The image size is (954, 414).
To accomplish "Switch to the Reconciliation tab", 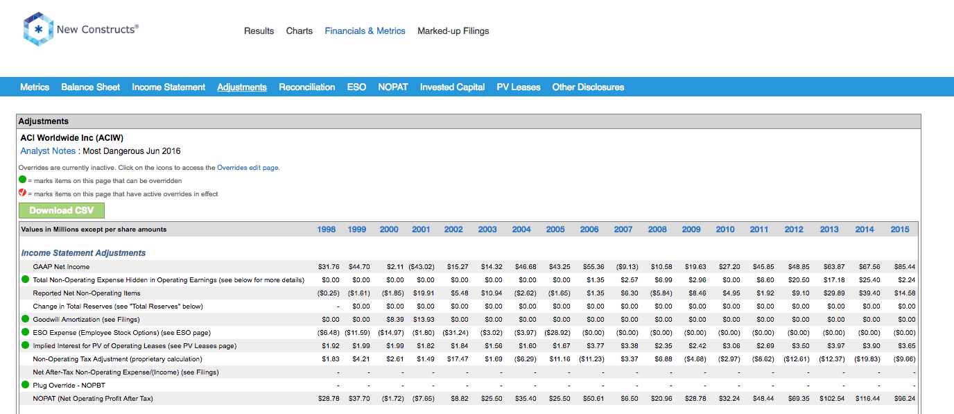I will [307, 87].
